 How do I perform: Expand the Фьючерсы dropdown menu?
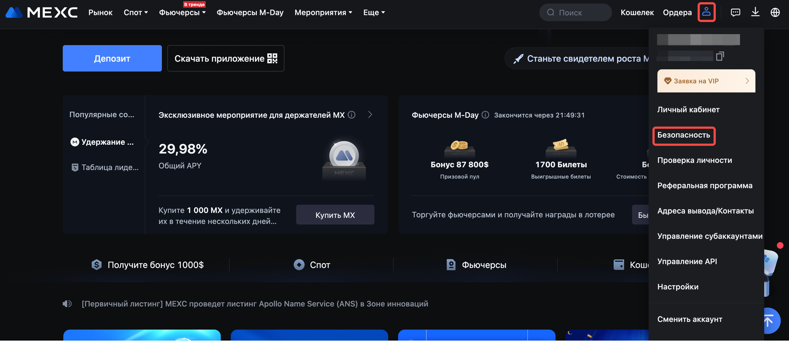pyautogui.click(x=182, y=13)
